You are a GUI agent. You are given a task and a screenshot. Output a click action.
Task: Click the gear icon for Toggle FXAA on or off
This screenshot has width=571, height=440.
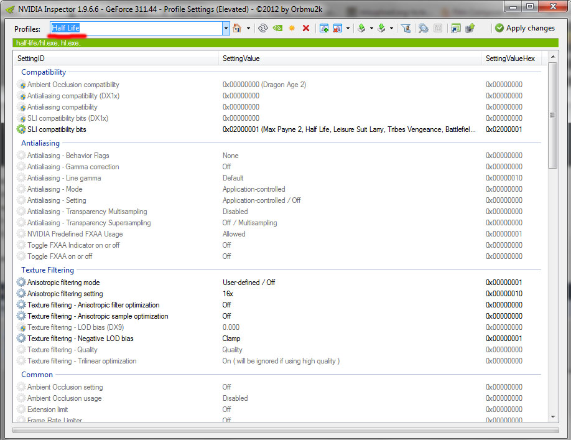point(21,256)
